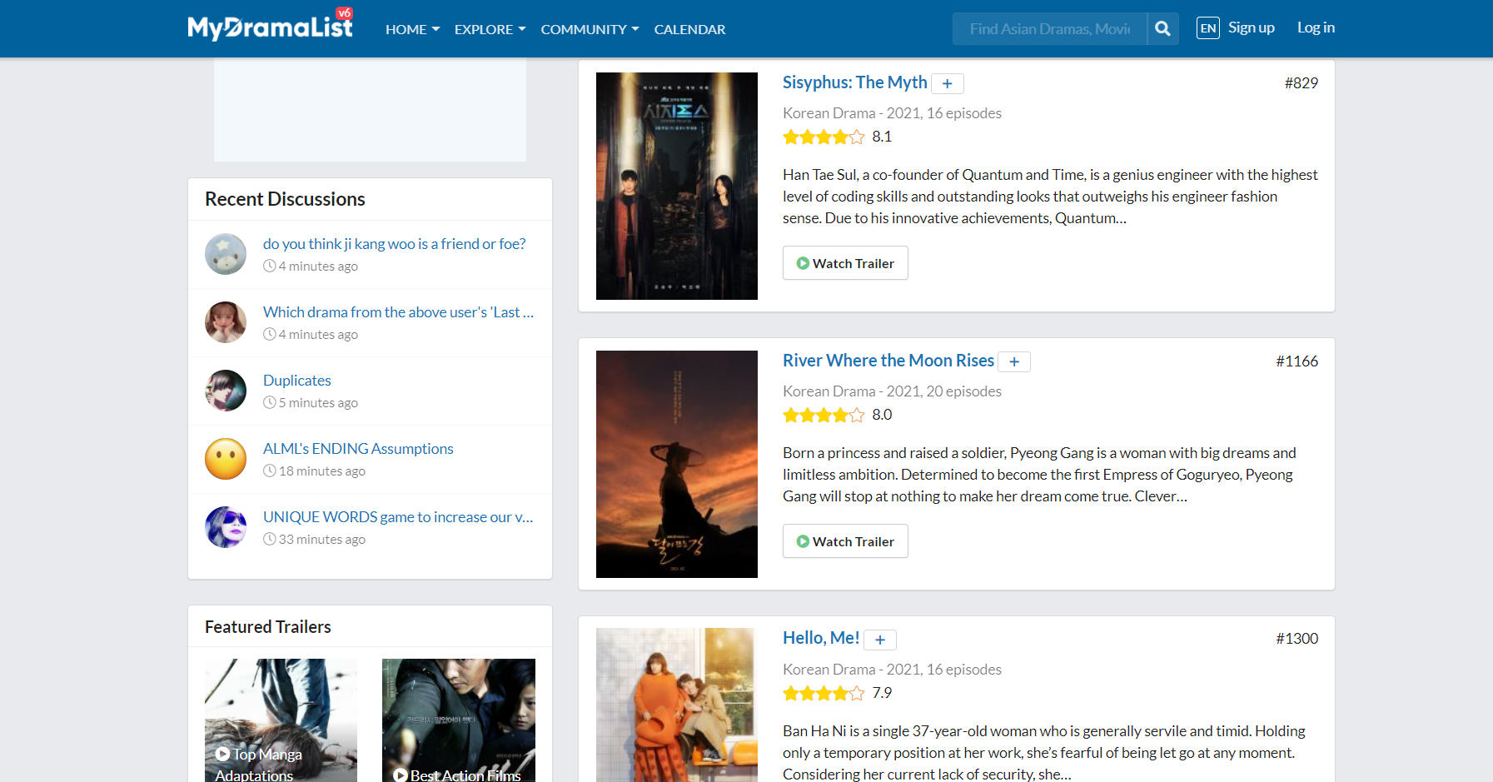Image resolution: width=1493 pixels, height=782 pixels.
Task: Expand the COMMUNITY menu
Action: (590, 29)
